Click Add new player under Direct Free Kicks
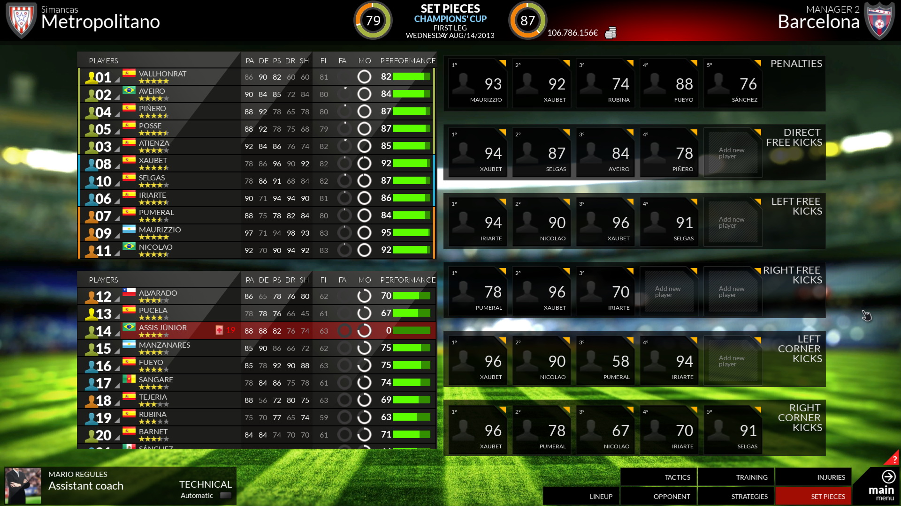The height and width of the screenshot is (506, 901). pyautogui.click(x=733, y=152)
